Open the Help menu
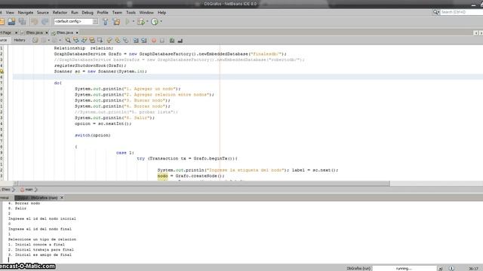The image size is (483, 271). 162,13
